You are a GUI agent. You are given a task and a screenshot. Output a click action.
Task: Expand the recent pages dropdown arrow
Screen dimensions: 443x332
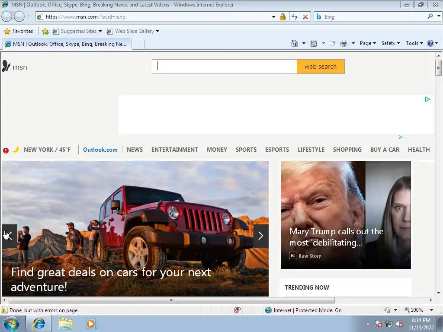point(29,17)
